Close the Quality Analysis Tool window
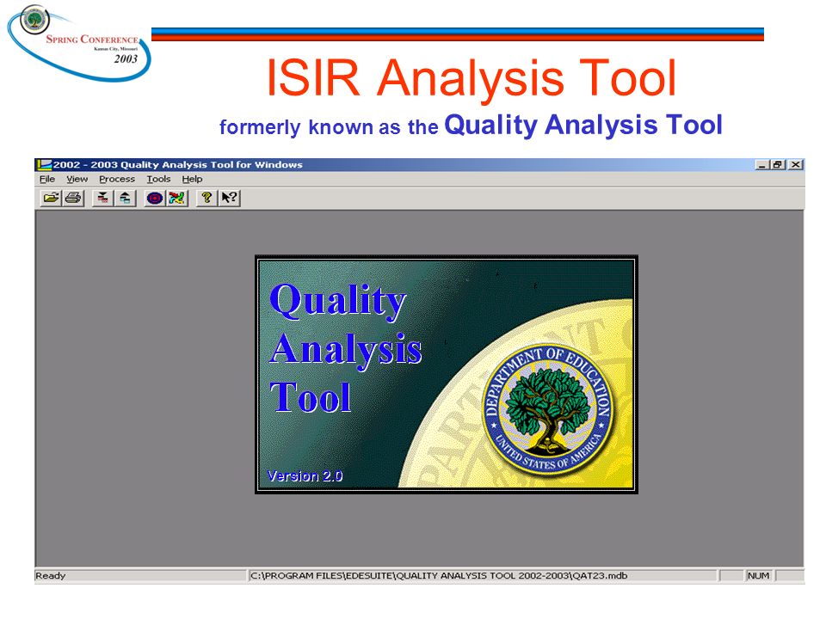This screenshot has height=619, width=826. (x=796, y=165)
